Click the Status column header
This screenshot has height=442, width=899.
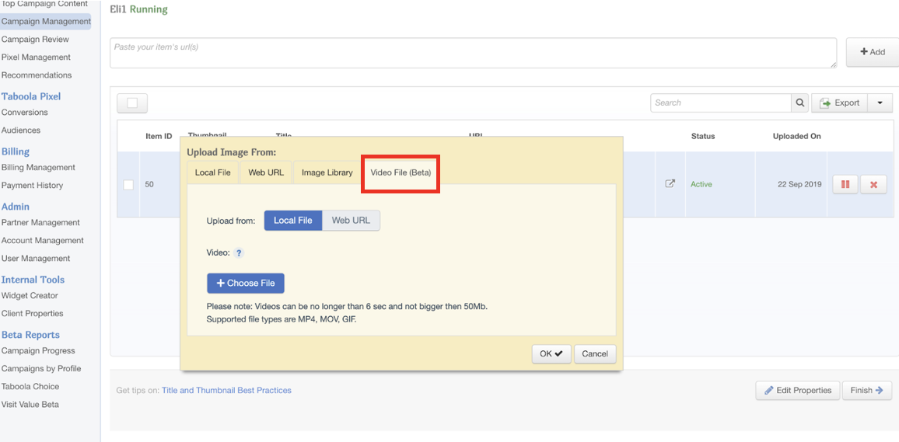(x=703, y=136)
